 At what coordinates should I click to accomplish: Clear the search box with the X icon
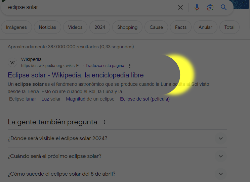point(180,7)
